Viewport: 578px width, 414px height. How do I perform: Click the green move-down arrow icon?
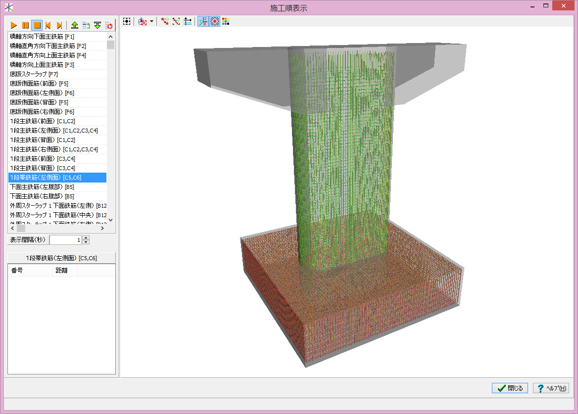click(97, 25)
